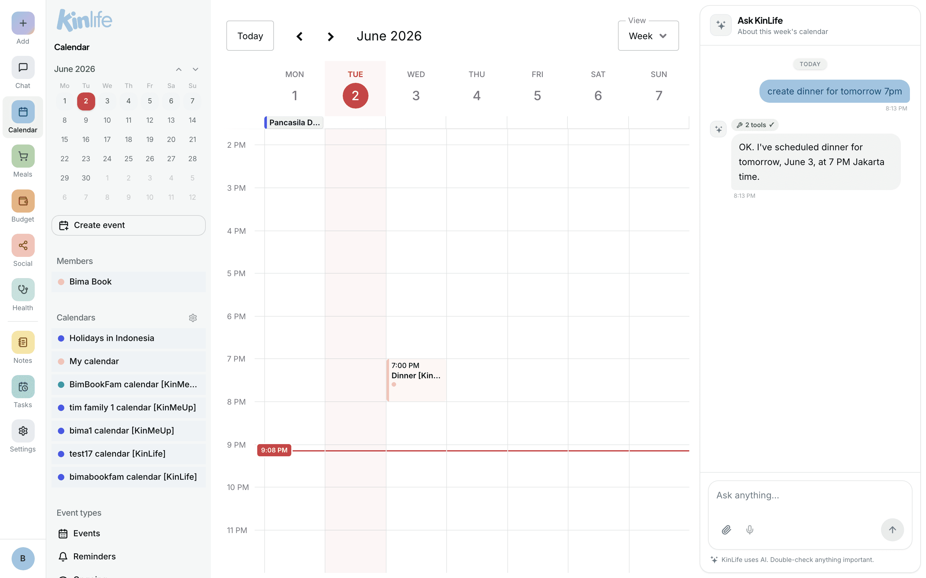Open the Meals cart icon
Viewport: 926px width, 578px height.
click(23, 156)
